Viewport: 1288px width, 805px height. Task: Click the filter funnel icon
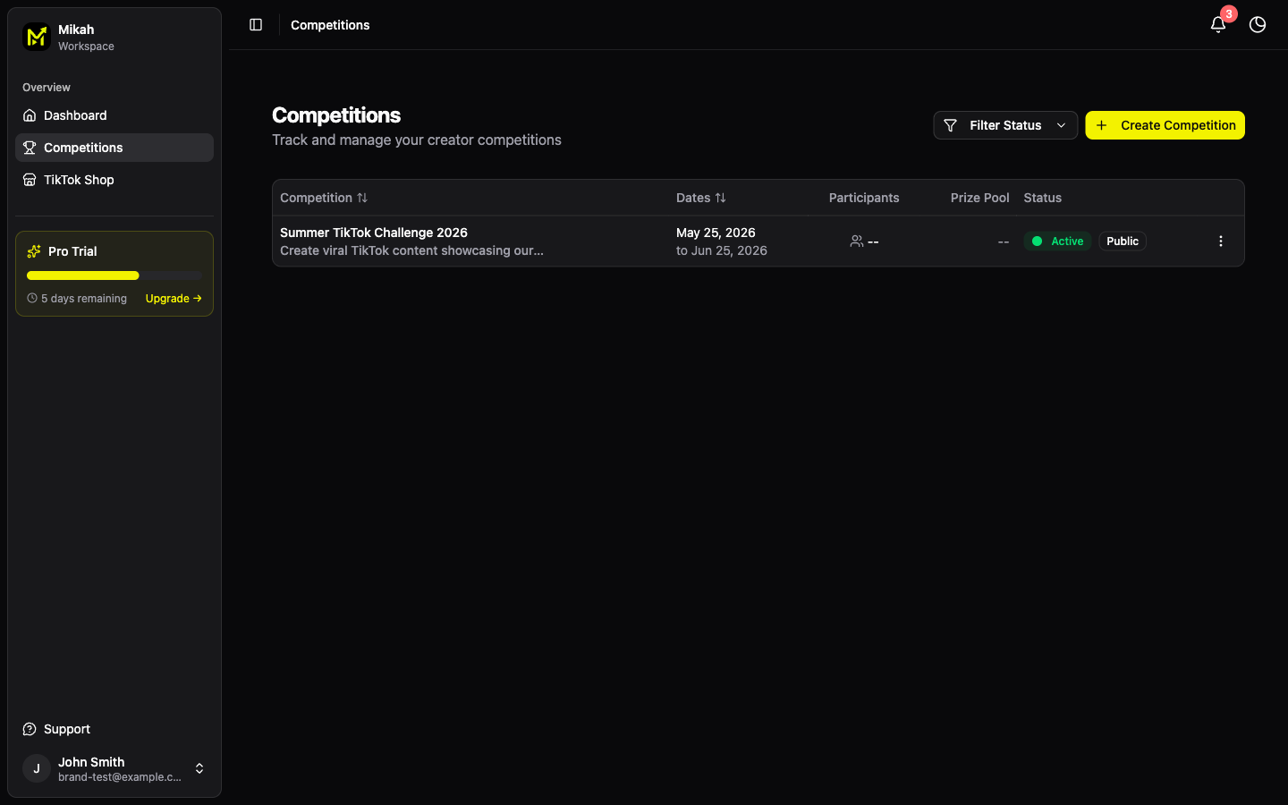click(x=950, y=125)
